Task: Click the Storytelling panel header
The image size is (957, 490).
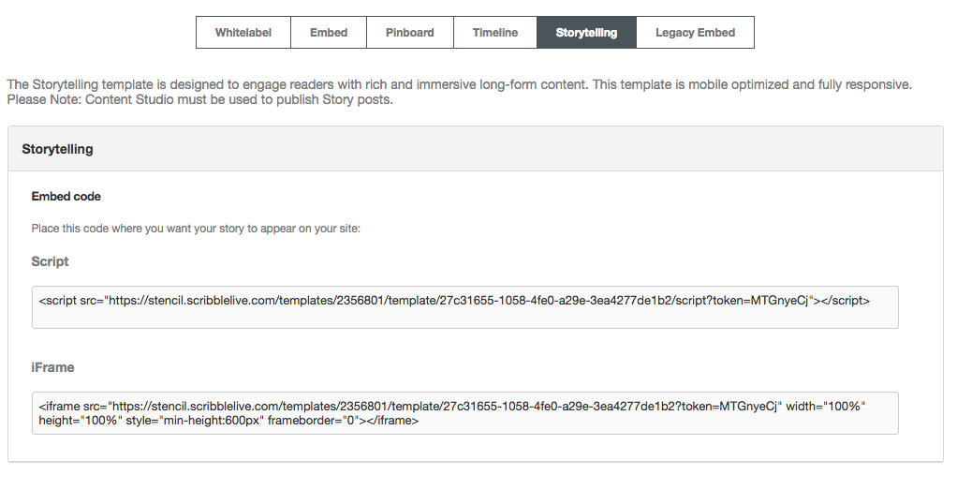Action: [x=476, y=149]
